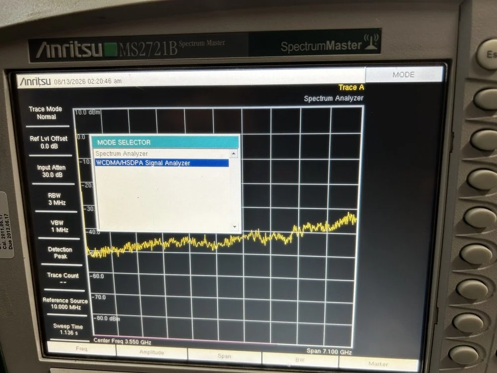Open the Marker menu tab

pyautogui.click(x=378, y=364)
